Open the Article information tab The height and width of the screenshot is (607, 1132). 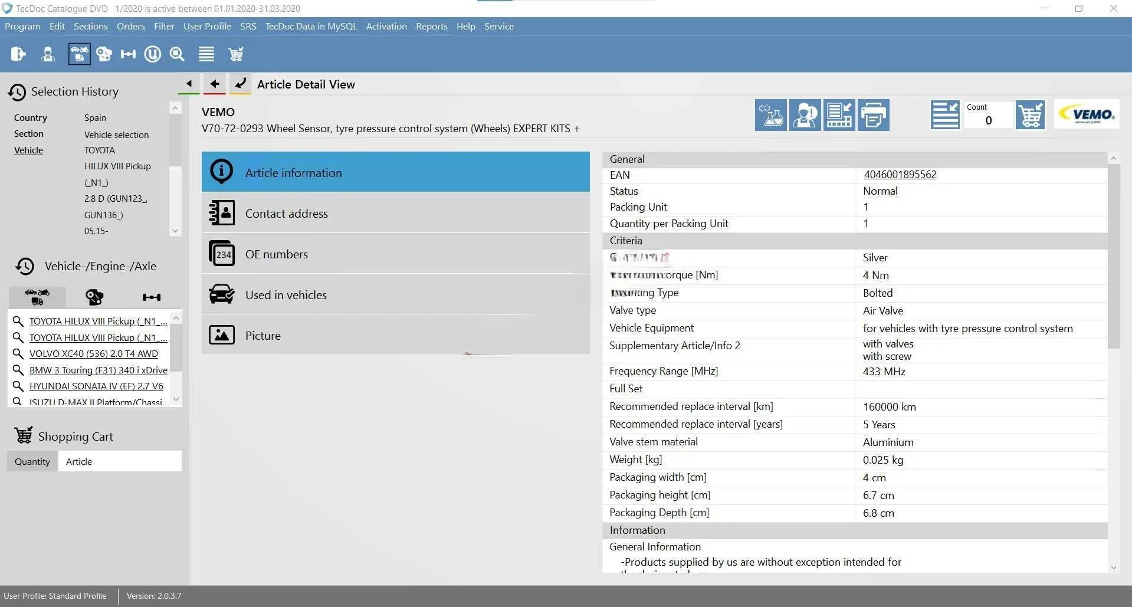tap(395, 172)
